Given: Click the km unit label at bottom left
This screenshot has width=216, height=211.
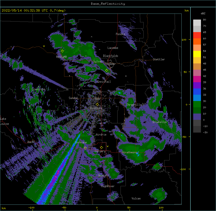Looking at the screenshot, I should pos(4,208).
